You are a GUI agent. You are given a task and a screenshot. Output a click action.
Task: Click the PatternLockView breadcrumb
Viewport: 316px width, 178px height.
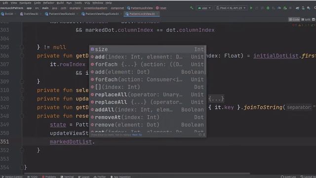click(x=140, y=8)
